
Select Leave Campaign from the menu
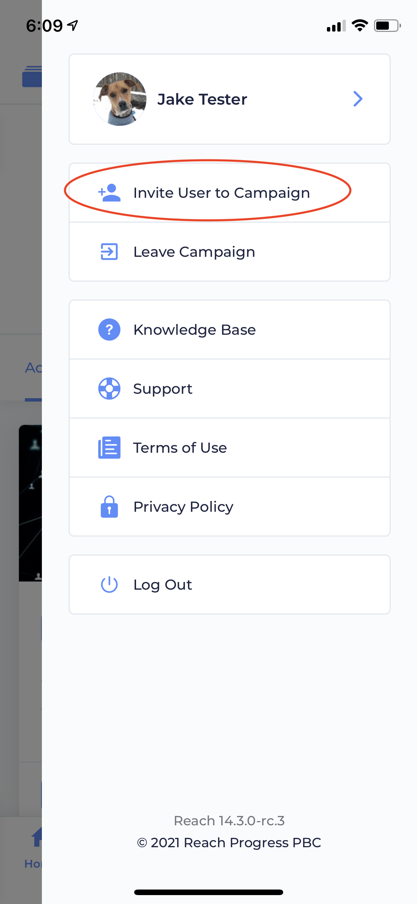click(x=194, y=252)
